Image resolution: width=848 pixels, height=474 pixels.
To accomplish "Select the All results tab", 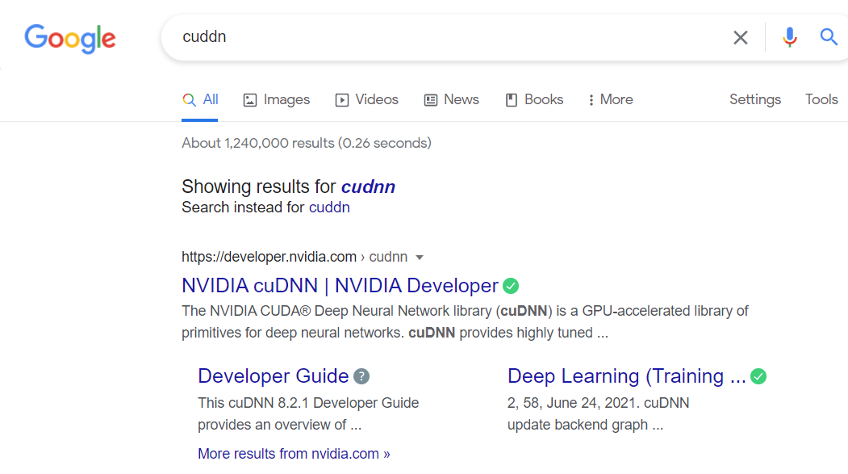I will click(x=200, y=99).
